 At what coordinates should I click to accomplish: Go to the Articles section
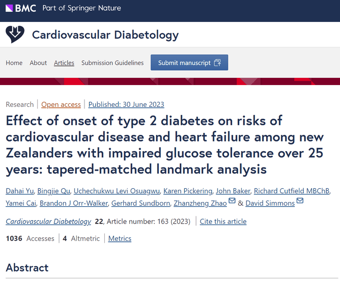coord(64,63)
